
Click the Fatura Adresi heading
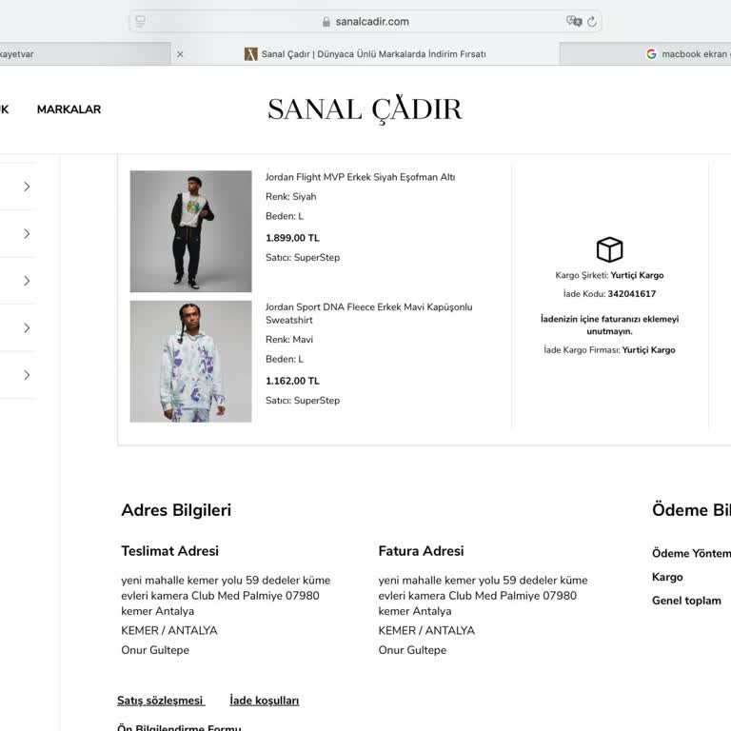click(421, 551)
